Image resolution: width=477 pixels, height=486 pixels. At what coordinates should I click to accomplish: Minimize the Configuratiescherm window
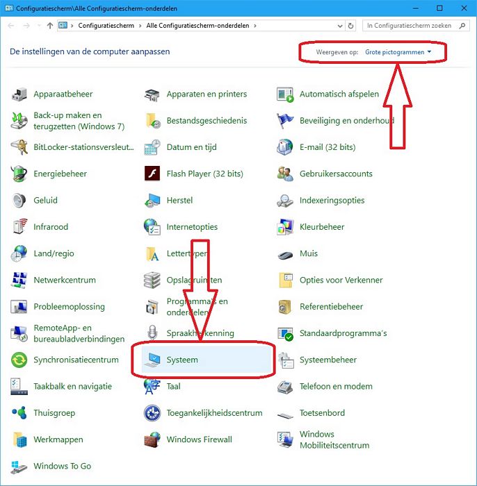[x=416, y=8]
